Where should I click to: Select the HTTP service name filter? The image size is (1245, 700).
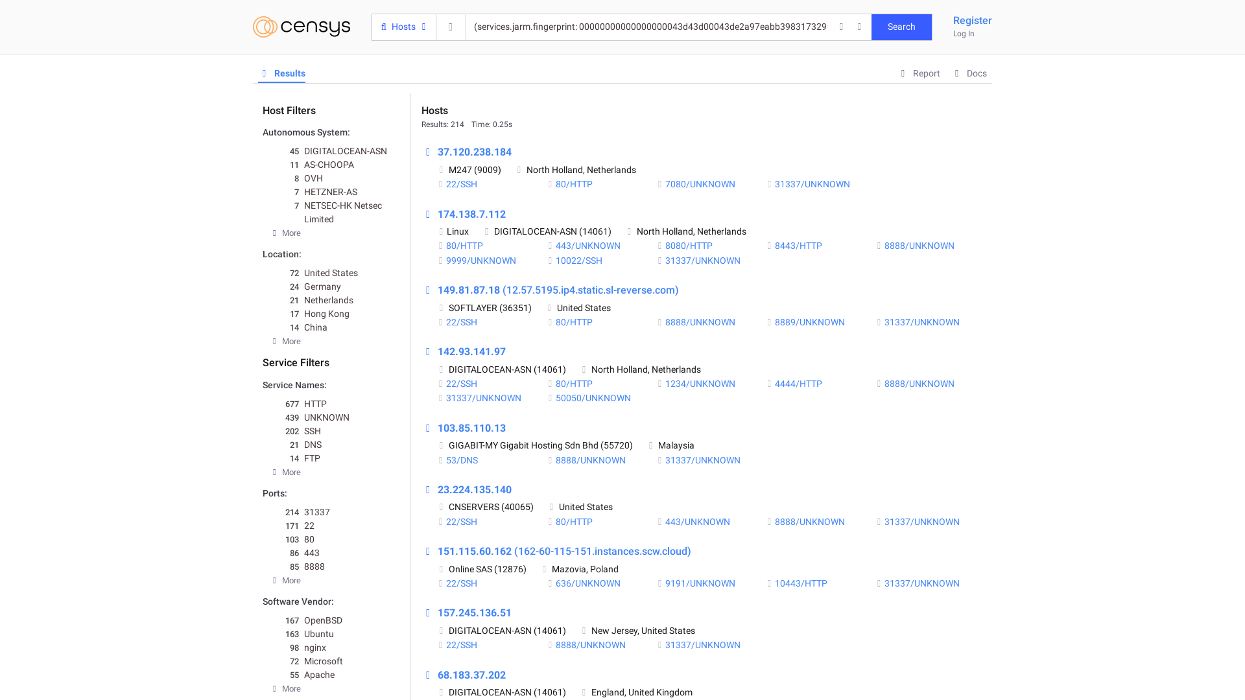[x=315, y=404]
